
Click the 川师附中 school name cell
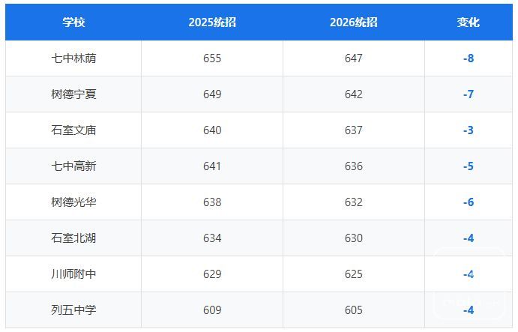[73, 274]
